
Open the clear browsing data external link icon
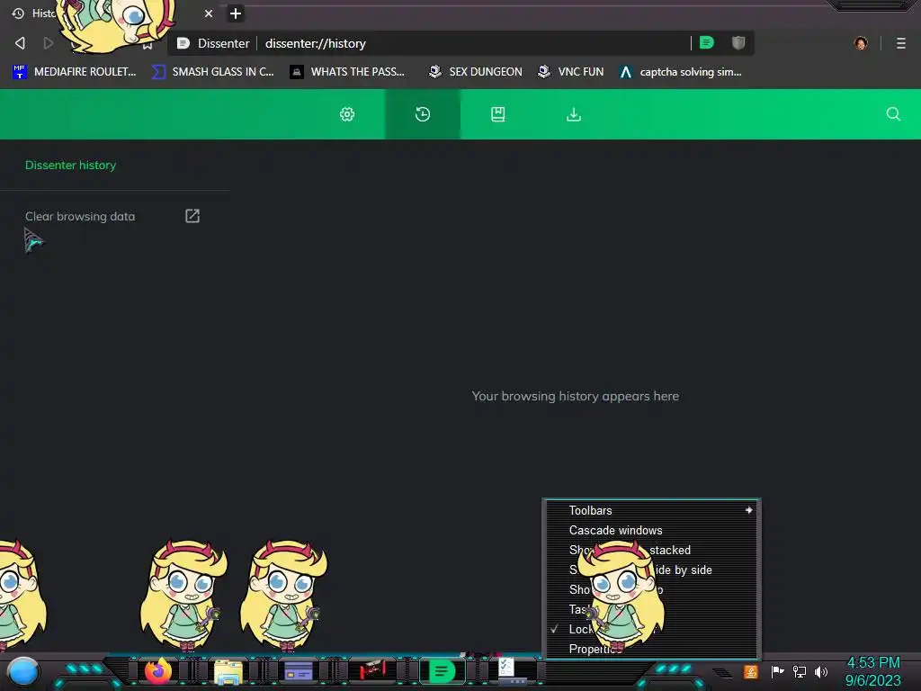192,216
